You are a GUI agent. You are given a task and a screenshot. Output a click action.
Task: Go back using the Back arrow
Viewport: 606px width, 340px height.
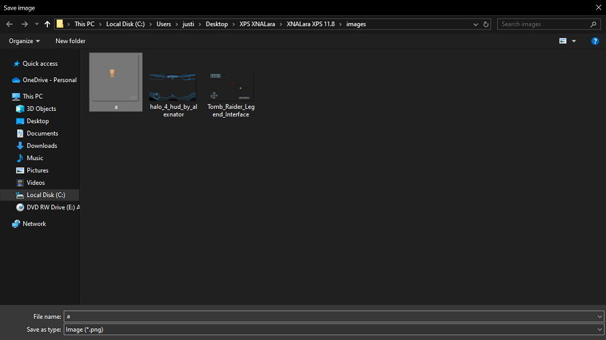pyautogui.click(x=10, y=24)
